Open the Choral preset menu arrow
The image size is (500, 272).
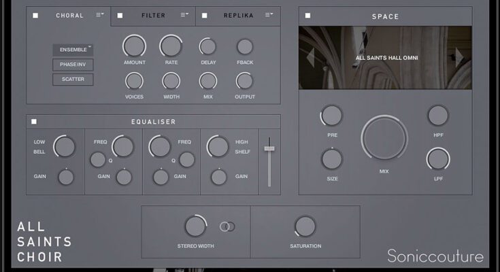point(100,14)
